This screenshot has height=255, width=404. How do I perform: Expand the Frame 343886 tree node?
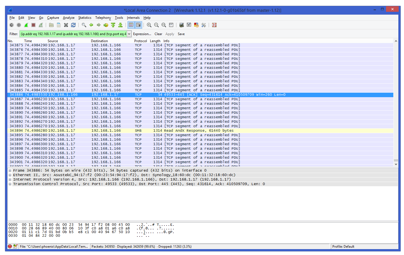tap(10, 170)
